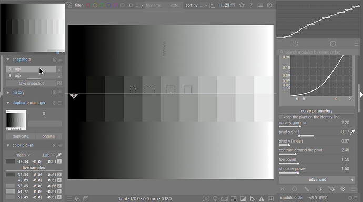The height and width of the screenshot is (202, 363).
Task: Remove the 45.09 live sample
Action: coord(59,180)
